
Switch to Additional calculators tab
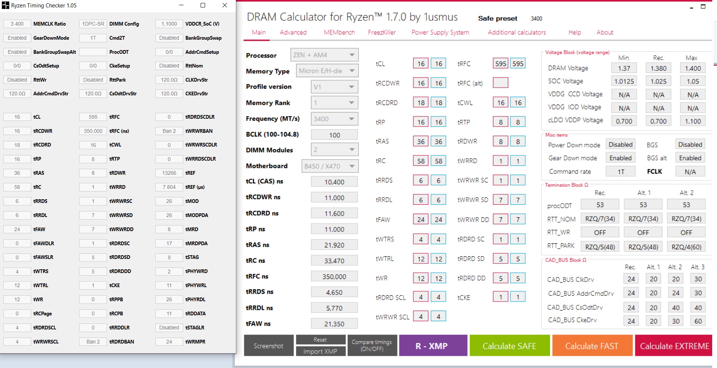(x=517, y=32)
